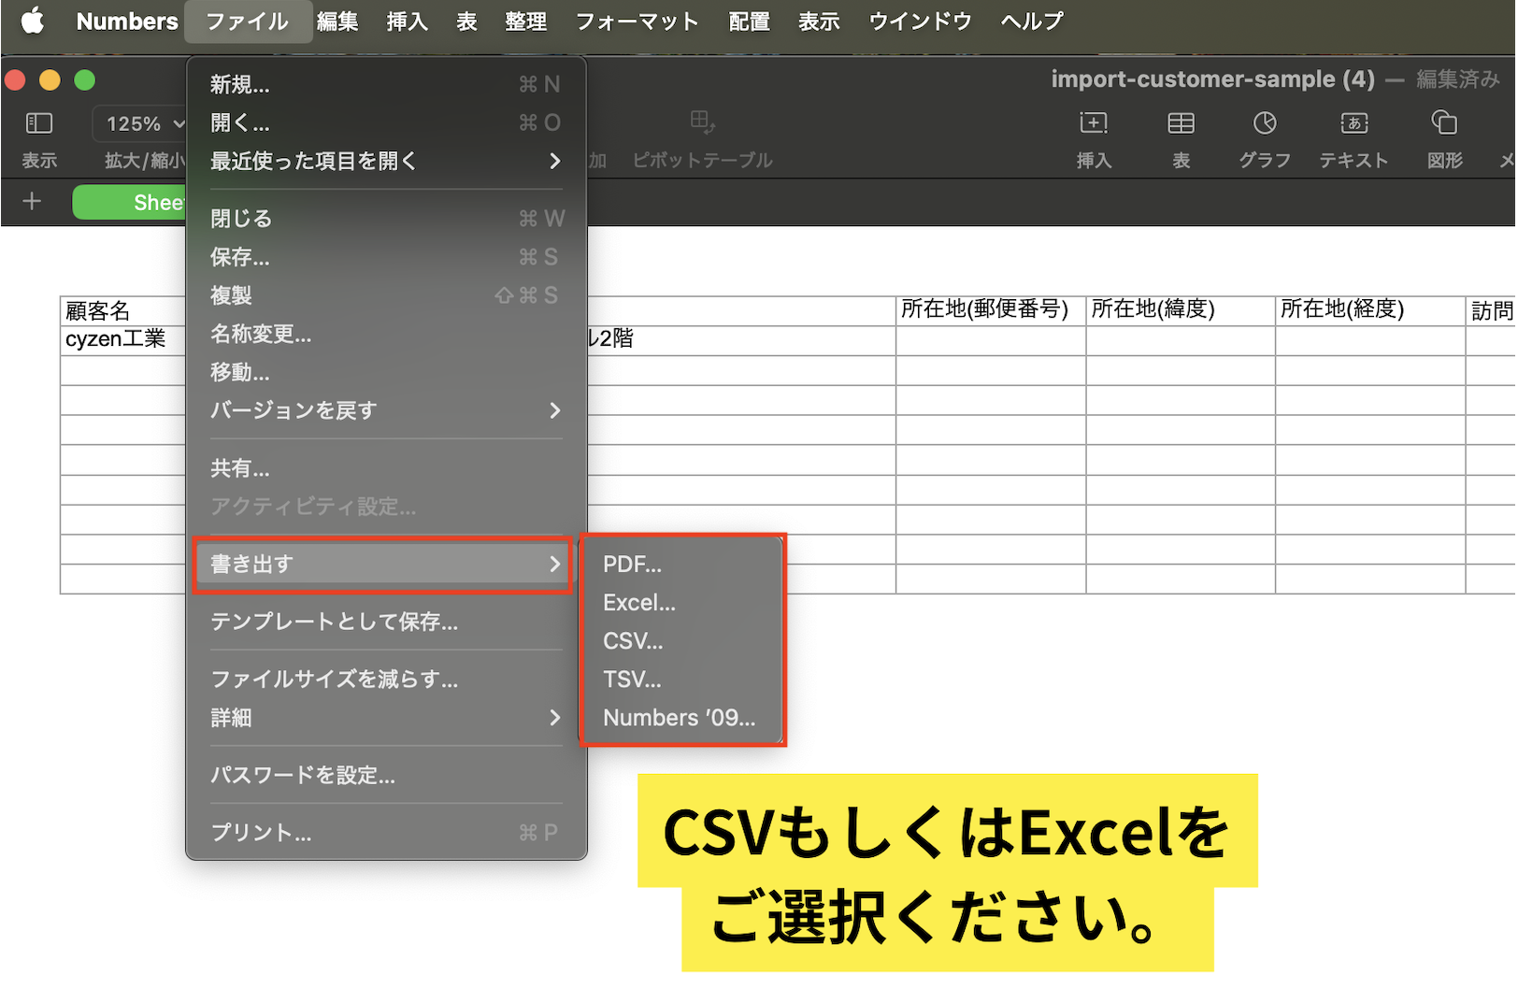This screenshot has height=1002, width=1518.
Task: Choose プリント... from File menu
Action: pos(386,833)
